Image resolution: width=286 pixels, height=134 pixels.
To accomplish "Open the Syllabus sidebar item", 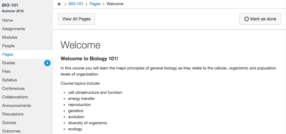I will point(9,80).
